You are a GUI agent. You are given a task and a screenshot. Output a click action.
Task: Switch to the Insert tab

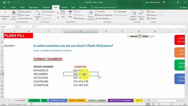tap(22, 7)
